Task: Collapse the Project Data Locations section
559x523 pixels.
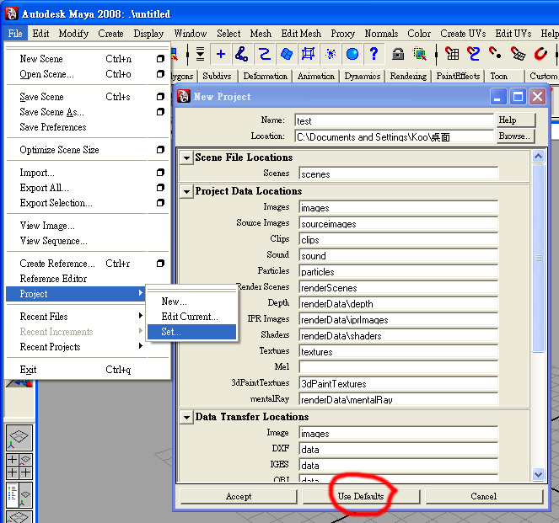Action: [x=186, y=191]
